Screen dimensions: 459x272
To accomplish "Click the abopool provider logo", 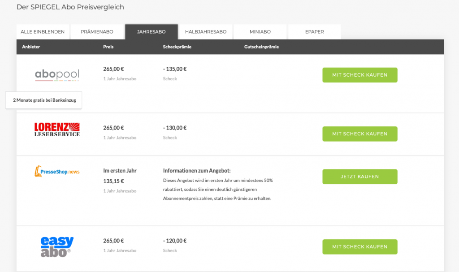I will click(x=57, y=75).
